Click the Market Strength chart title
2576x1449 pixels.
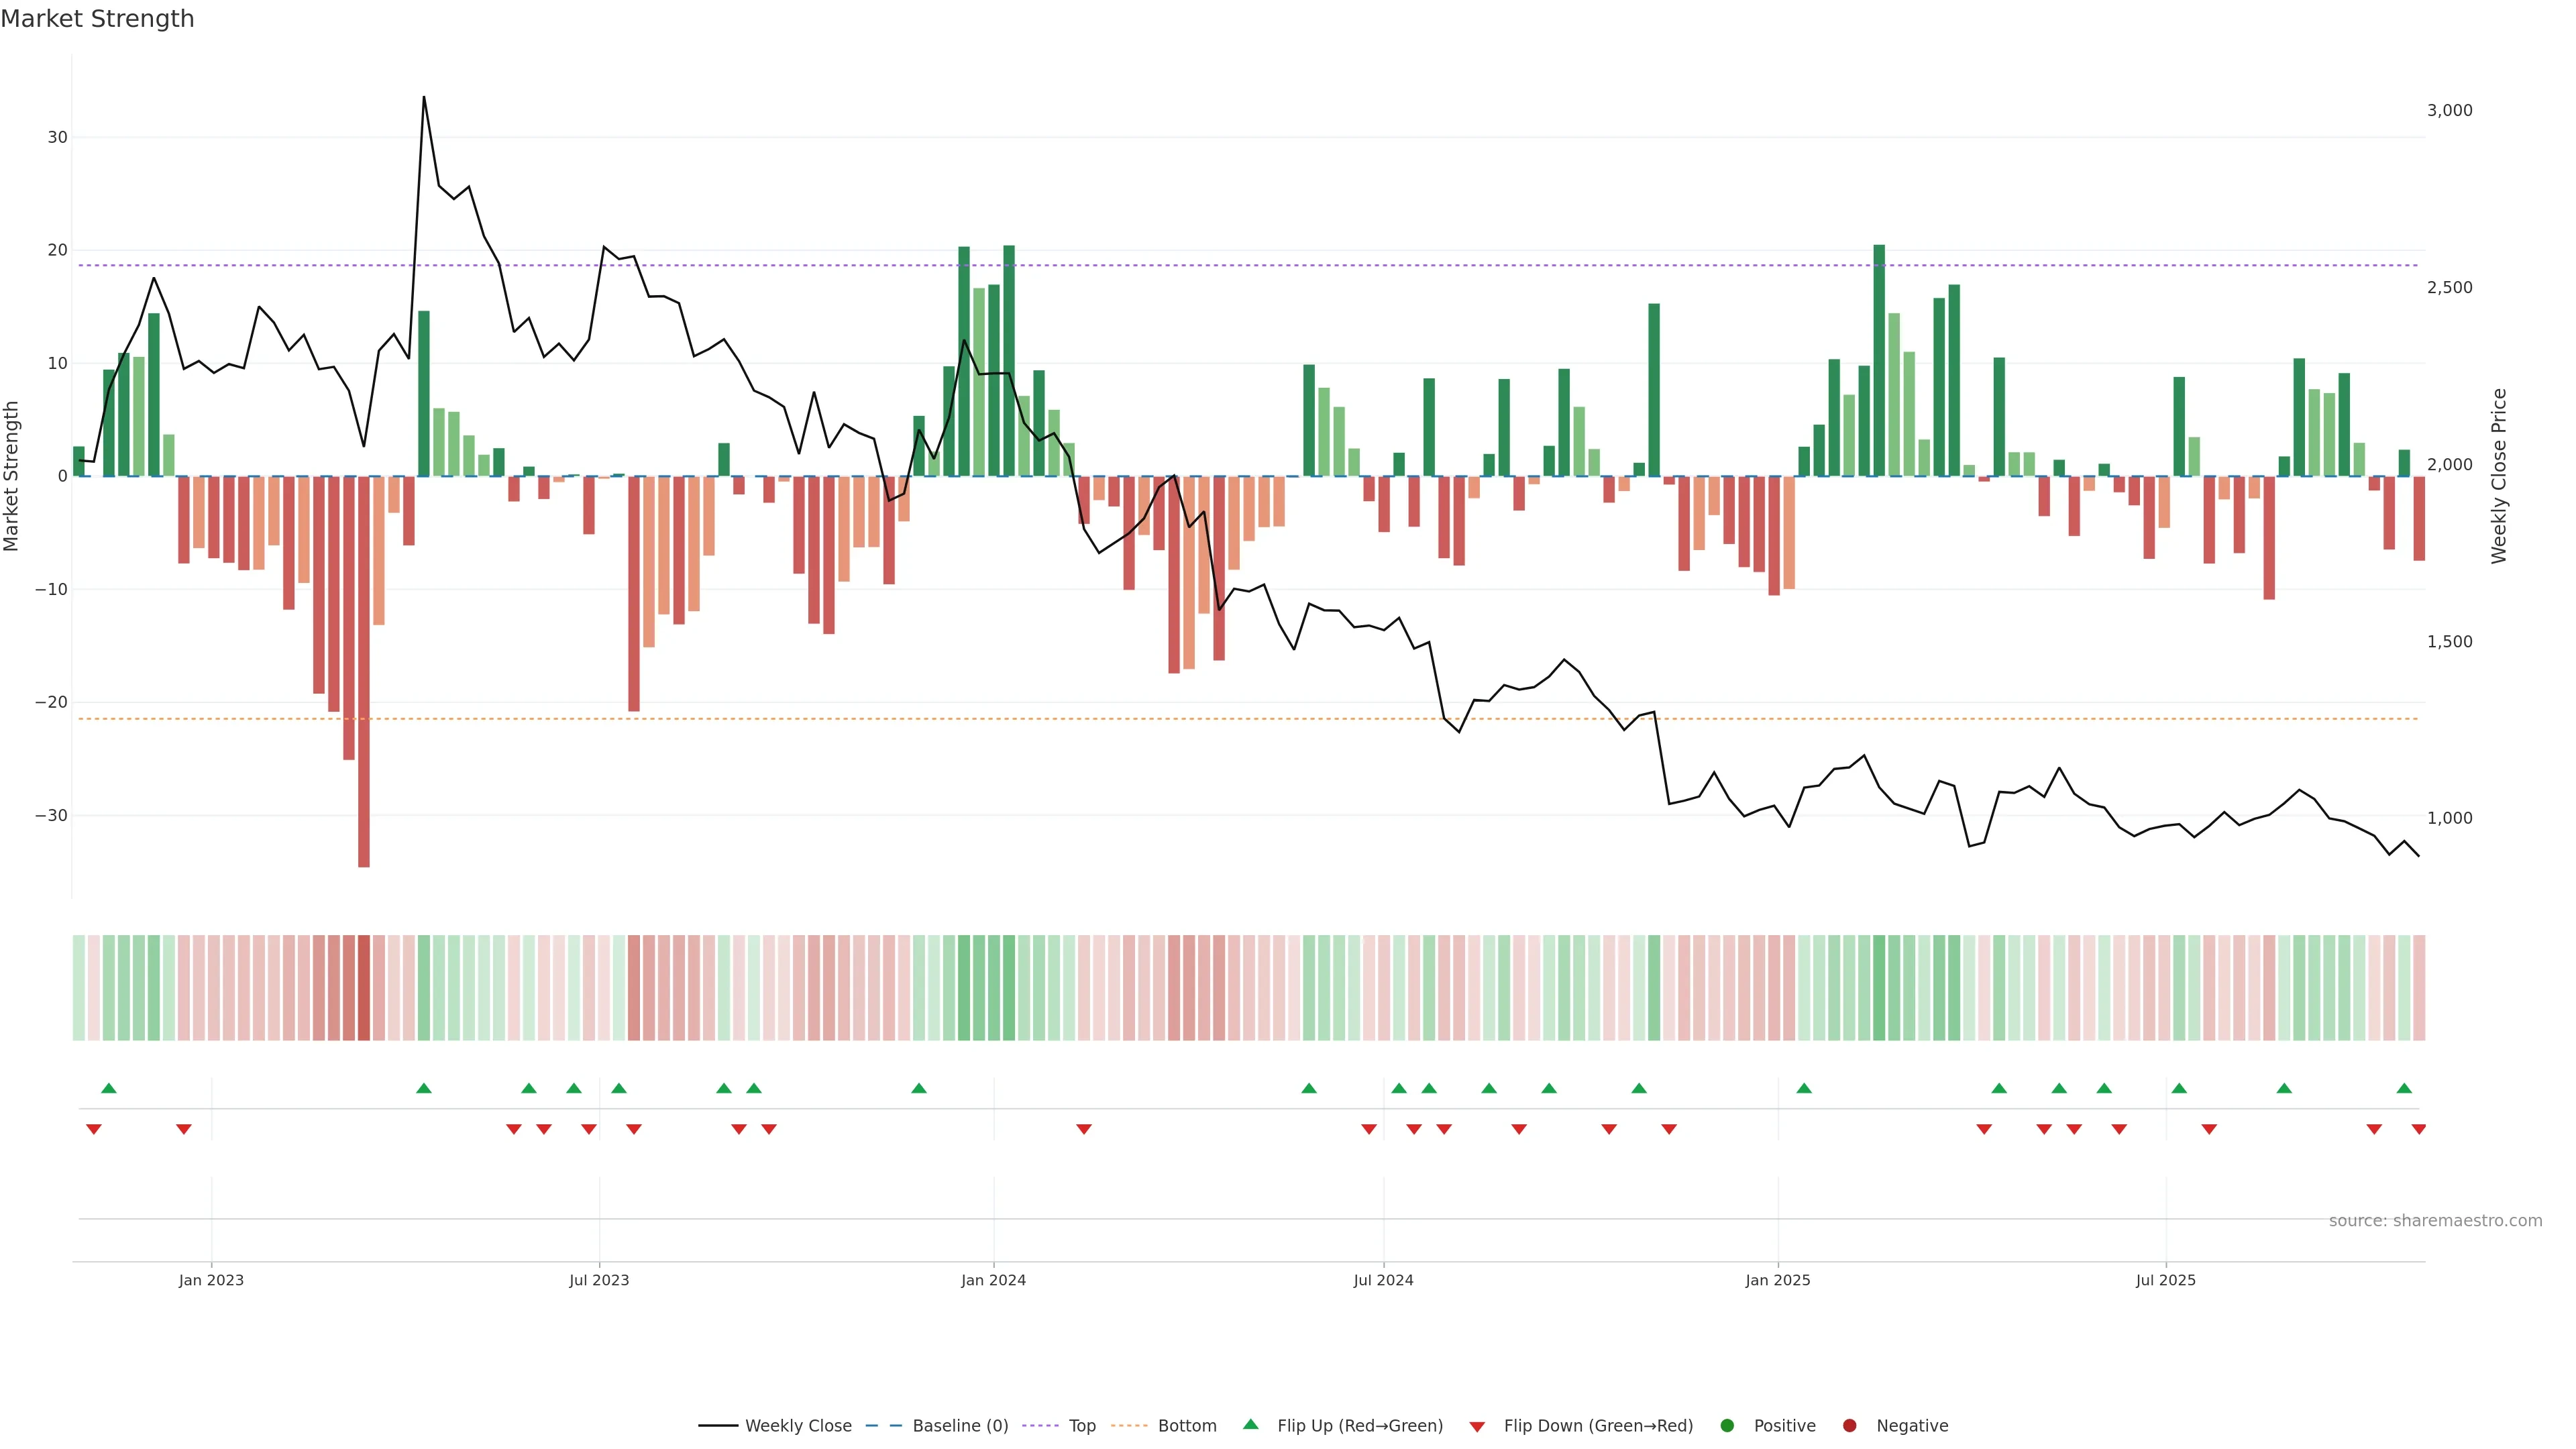point(97,19)
